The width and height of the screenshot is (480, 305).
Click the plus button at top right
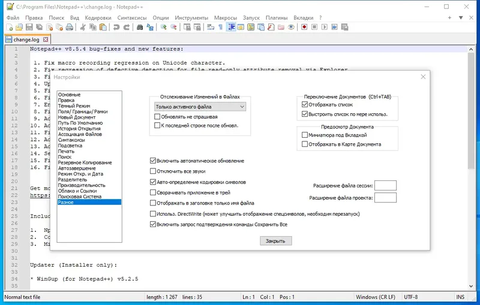(449, 18)
